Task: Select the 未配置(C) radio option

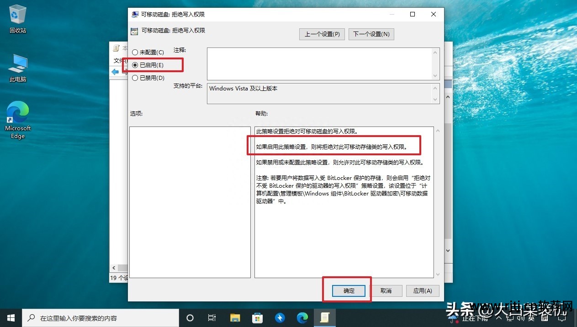Action: click(x=135, y=53)
